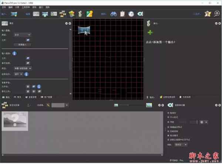Click info icon in background sound row
Viewport: 222px width, 164px height.
(x=39, y=87)
